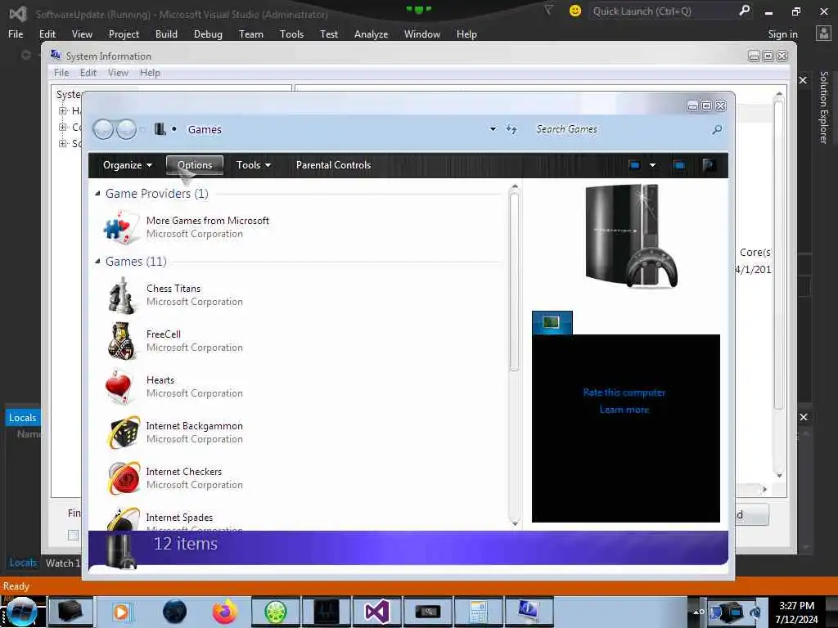Click the forward navigation button in Games
Screen dimensions: 838x628
click(127, 129)
